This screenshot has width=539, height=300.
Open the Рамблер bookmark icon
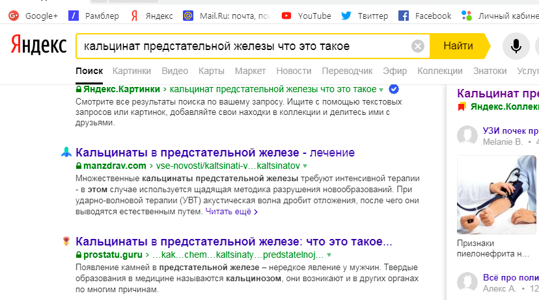(74, 16)
